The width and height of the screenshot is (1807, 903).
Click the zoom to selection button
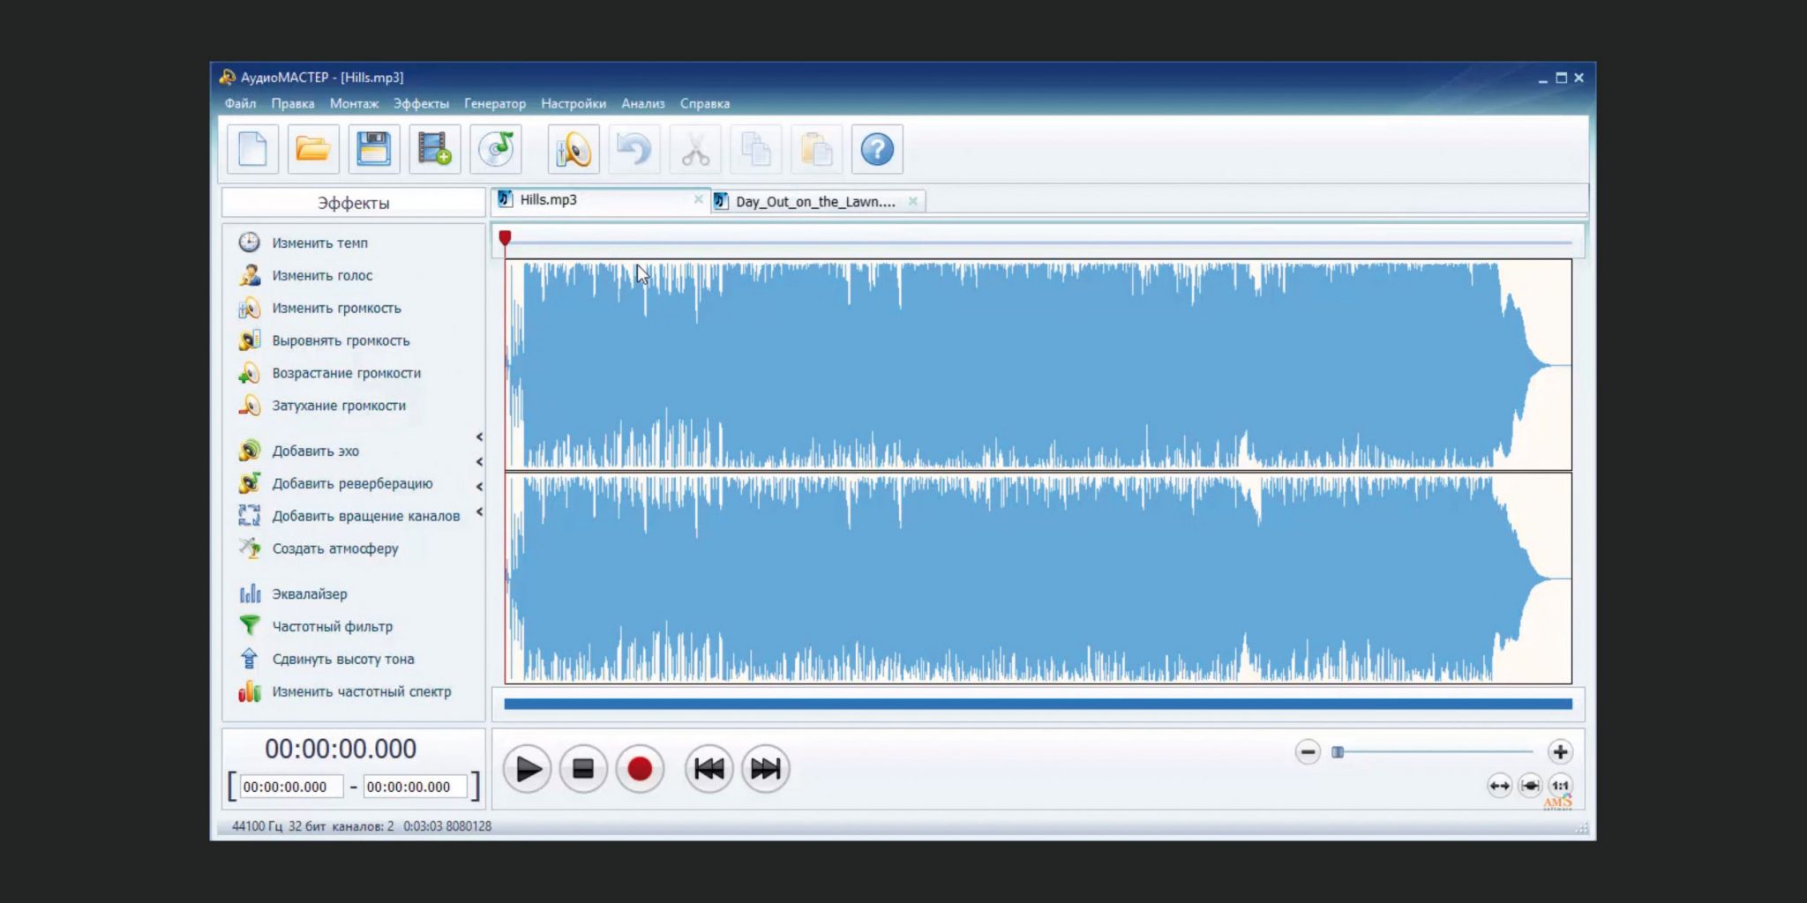(1530, 786)
